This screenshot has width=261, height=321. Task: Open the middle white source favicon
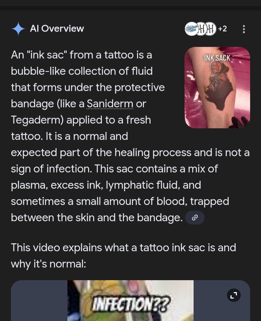[202, 29]
